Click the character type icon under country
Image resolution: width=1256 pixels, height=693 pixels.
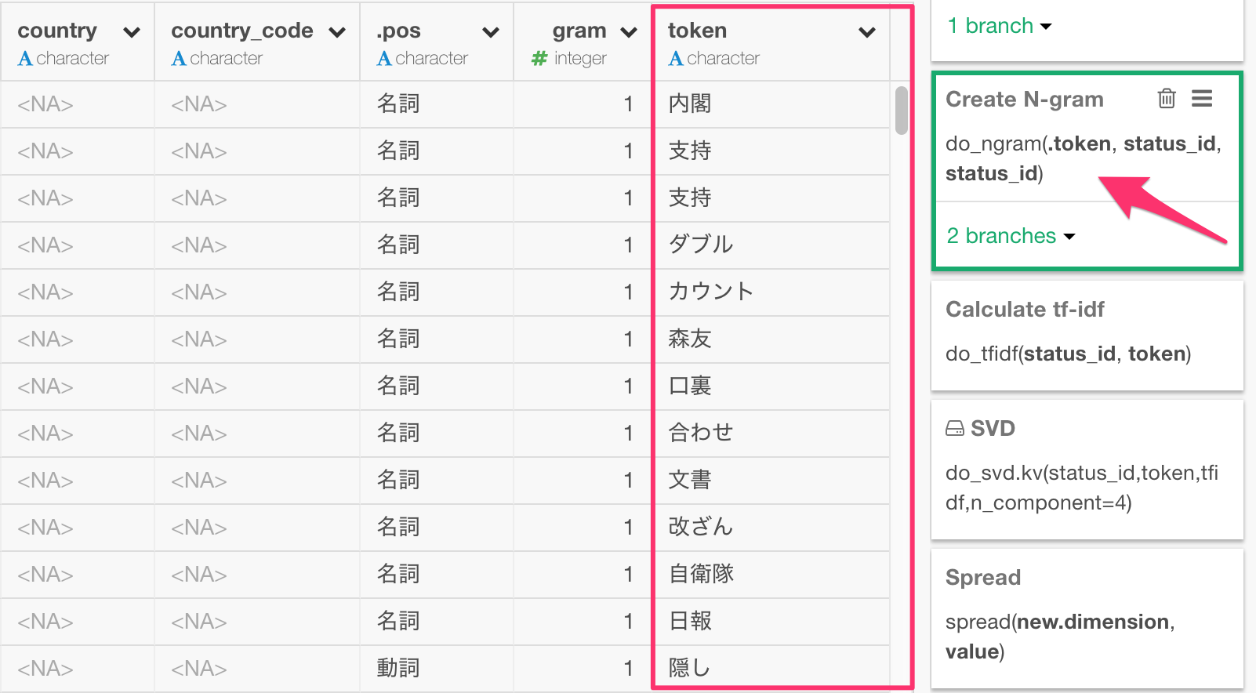25,59
